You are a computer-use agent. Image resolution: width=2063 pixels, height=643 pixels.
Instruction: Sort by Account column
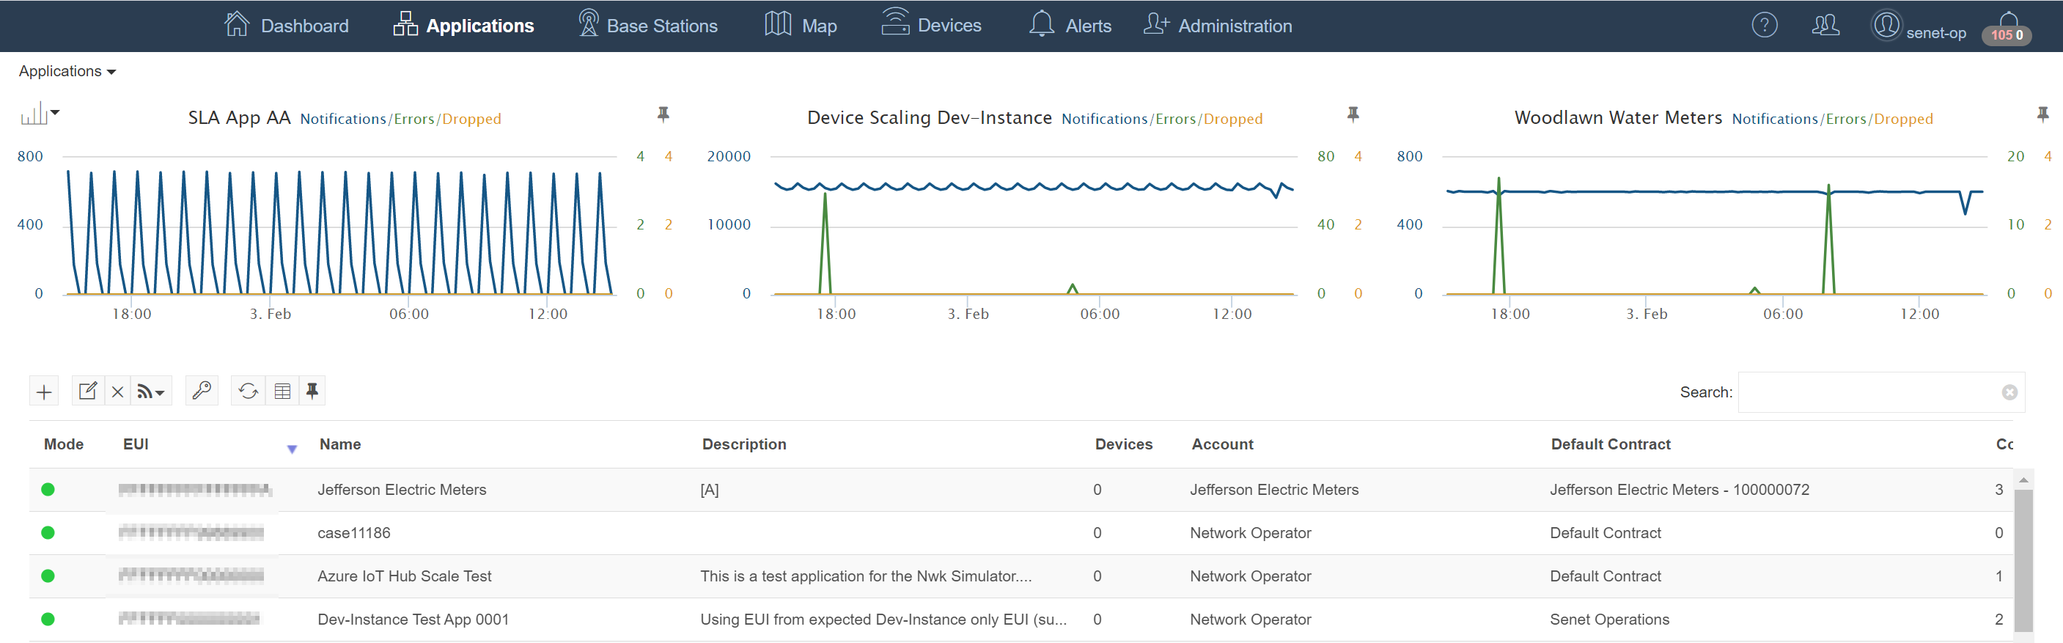point(1222,444)
